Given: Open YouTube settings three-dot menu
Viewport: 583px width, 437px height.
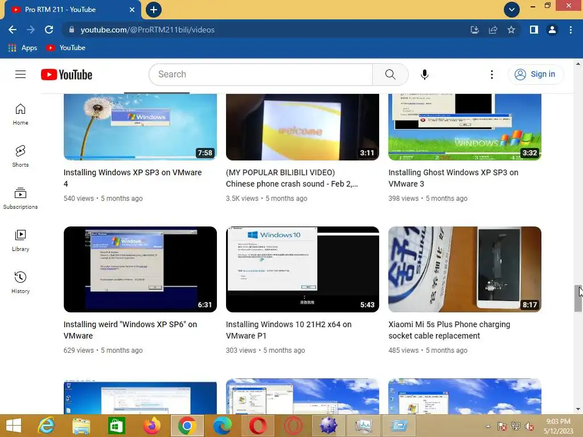Looking at the screenshot, I should click(x=491, y=75).
